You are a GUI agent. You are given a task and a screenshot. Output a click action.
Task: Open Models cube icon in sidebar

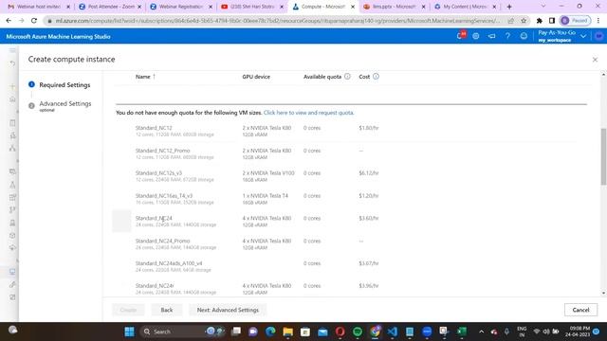point(12,236)
